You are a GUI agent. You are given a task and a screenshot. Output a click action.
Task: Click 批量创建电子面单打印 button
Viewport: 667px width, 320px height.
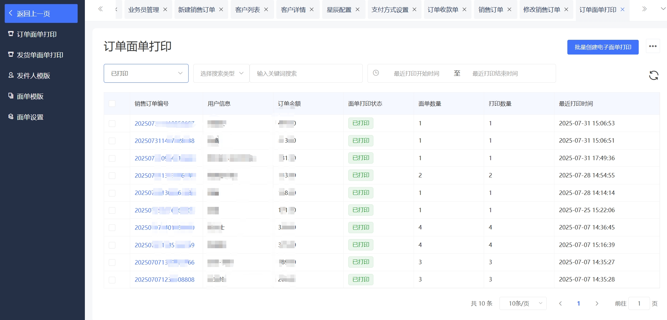click(x=603, y=47)
